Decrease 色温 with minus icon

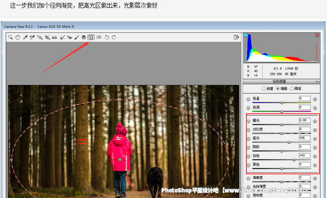click(248, 99)
